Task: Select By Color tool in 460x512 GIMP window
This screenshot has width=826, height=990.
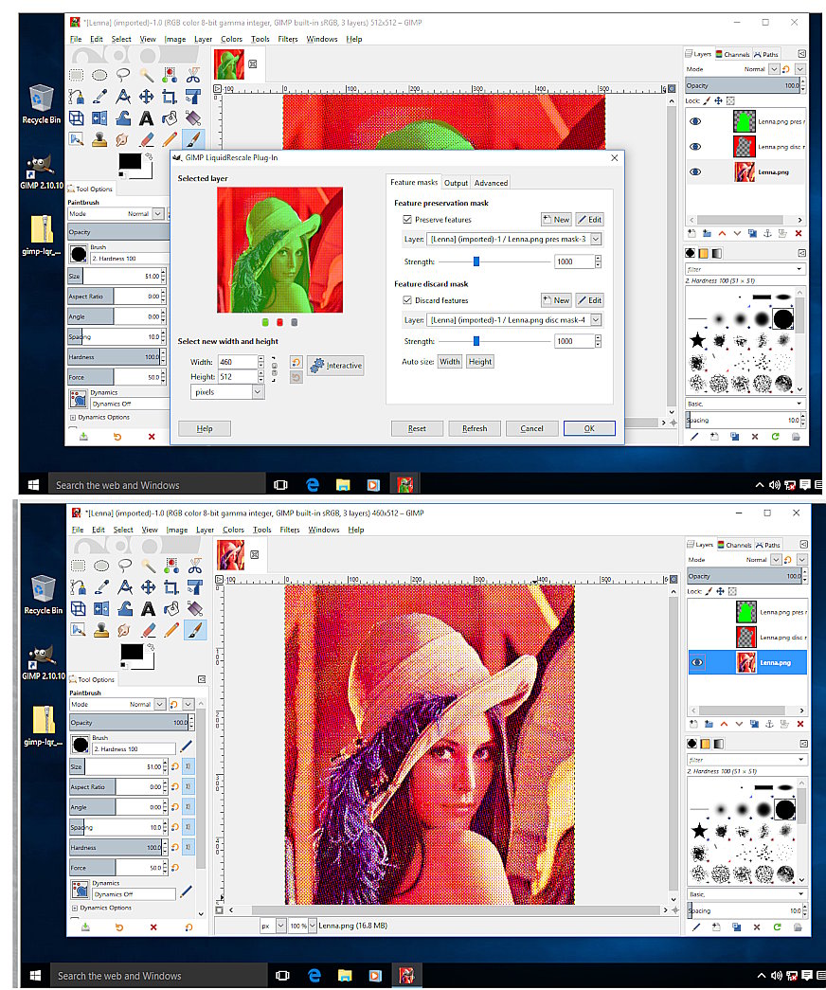Action: [171, 565]
